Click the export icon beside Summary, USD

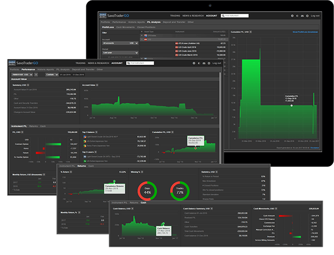28,85
